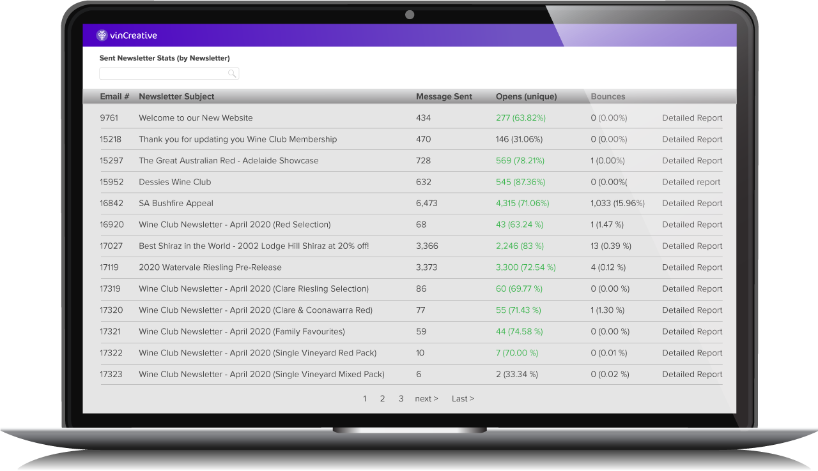Open Detailed Report for 2020 Watervale Riesling Pre-Release
The image size is (818, 471).
(x=692, y=267)
